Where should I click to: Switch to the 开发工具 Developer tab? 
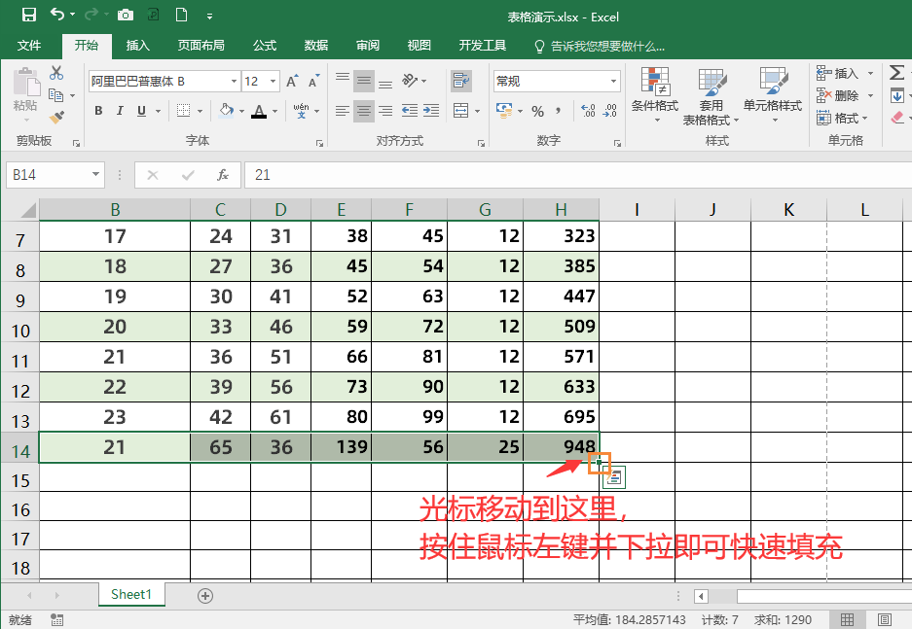click(x=482, y=46)
